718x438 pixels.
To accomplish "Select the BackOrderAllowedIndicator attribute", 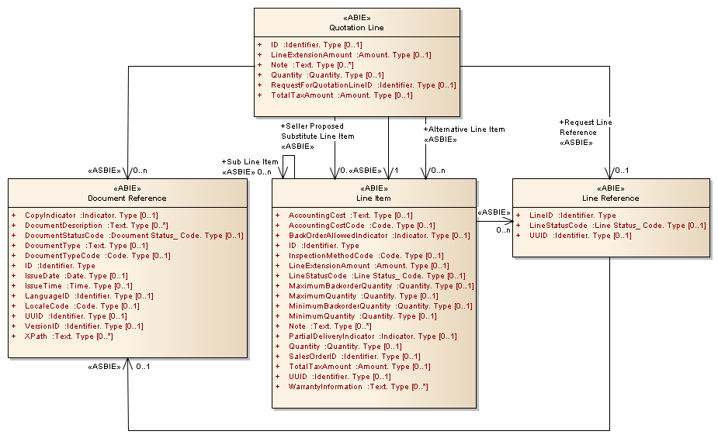I will pyautogui.click(x=379, y=236).
